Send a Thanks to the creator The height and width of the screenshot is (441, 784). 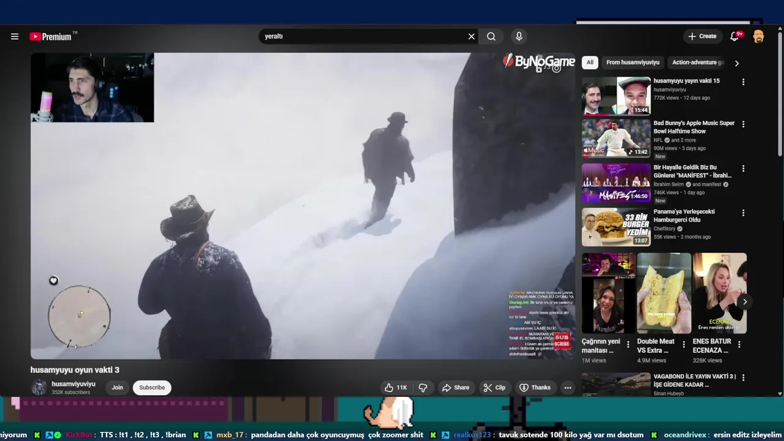click(x=535, y=387)
